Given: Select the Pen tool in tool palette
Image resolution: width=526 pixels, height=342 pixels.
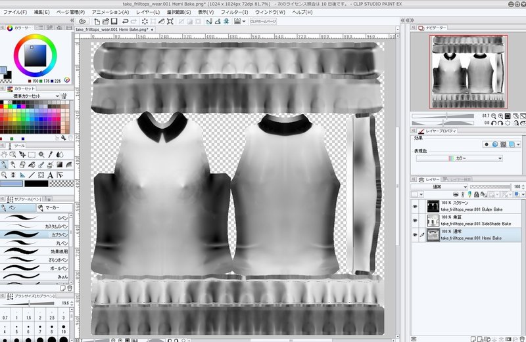Looking at the screenshot, I should (4, 165).
